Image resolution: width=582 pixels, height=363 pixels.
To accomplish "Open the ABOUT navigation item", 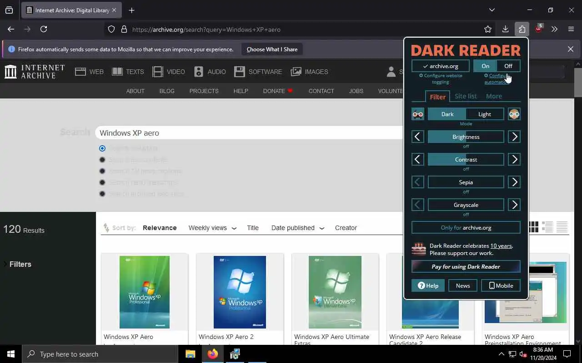I will (135, 91).
